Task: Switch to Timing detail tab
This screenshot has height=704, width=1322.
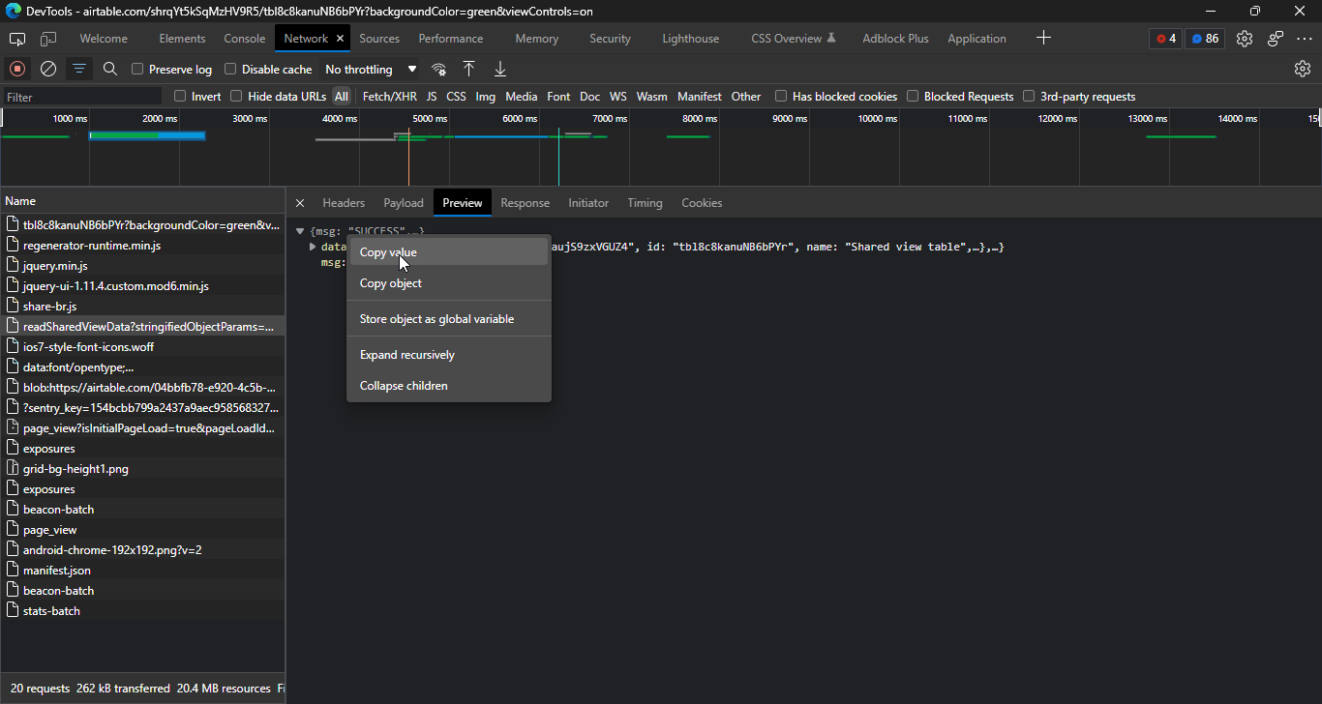Action: (x=645, y=203)
